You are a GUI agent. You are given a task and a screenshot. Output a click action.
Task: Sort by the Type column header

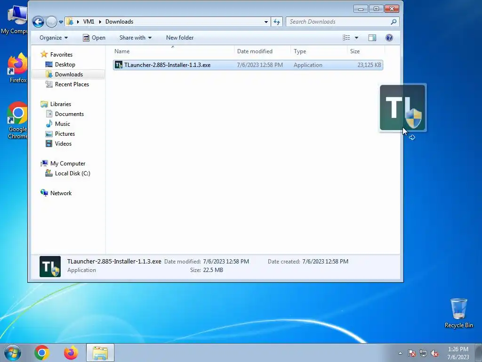(319, 51)
